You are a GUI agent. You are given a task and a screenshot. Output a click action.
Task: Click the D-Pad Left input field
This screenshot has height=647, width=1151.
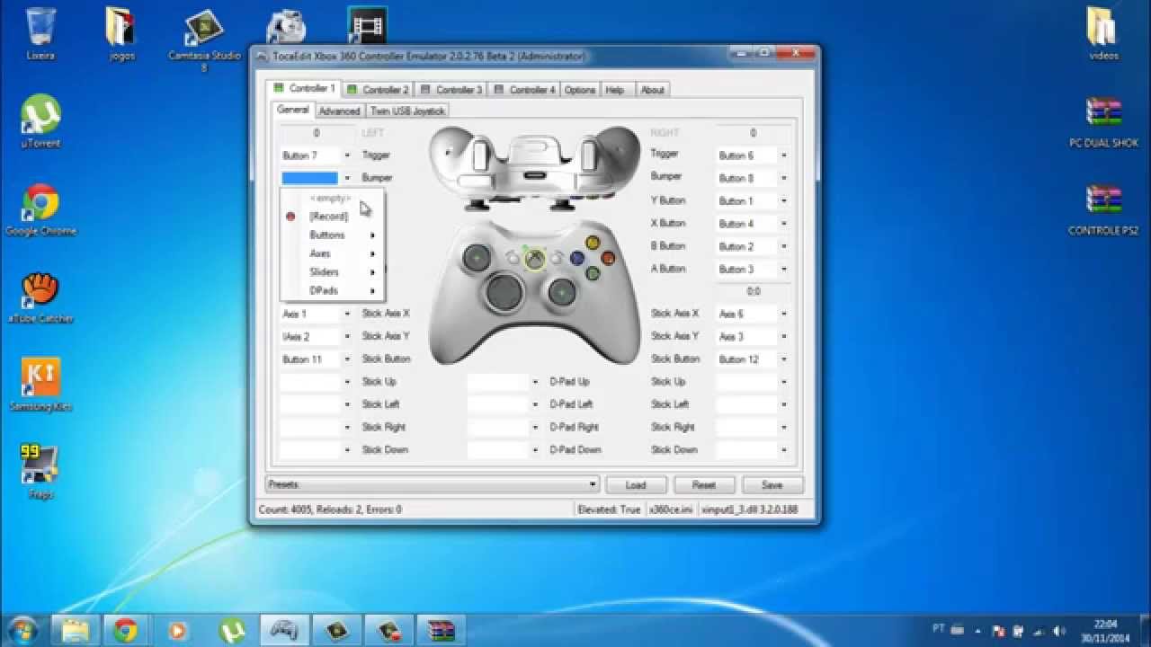point(498,404)
